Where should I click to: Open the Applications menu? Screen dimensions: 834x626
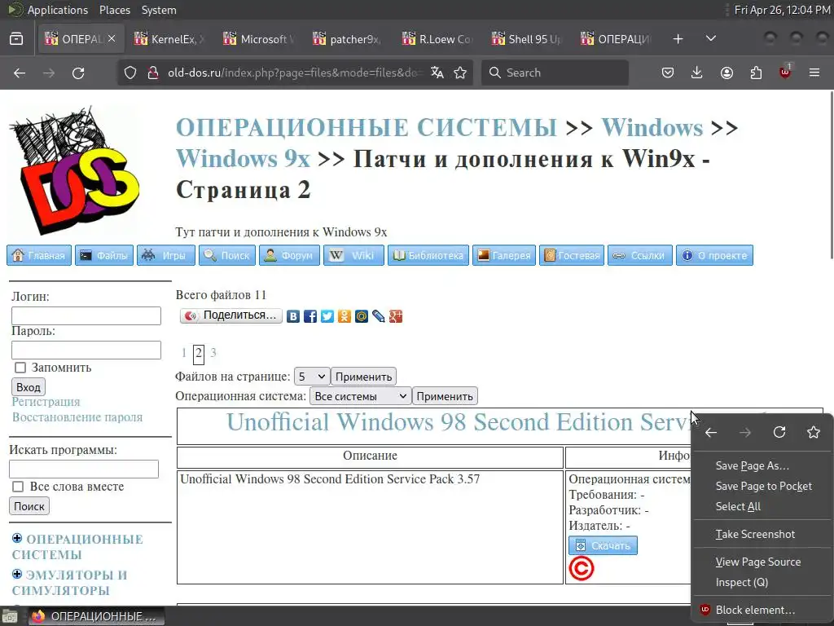click(58, 10)
